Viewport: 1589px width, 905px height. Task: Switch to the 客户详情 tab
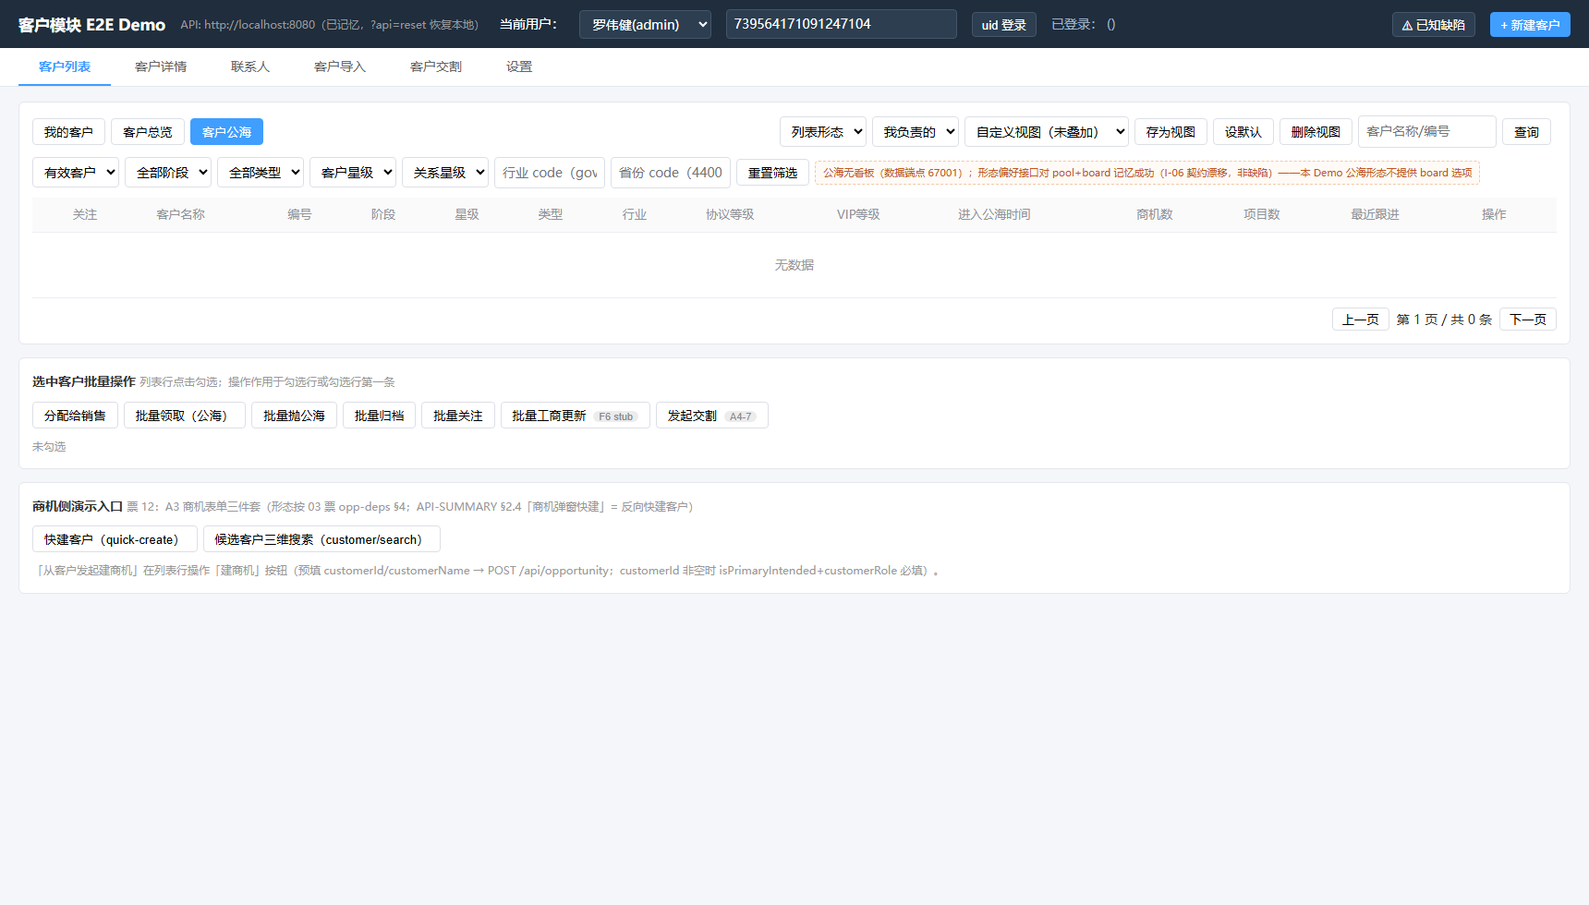(x=161, y=66)
